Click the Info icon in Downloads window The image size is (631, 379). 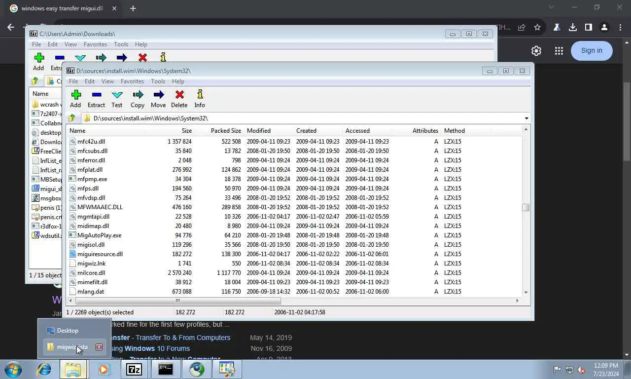[163, 57]
